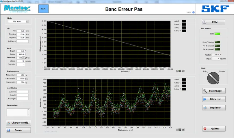Select the Auto label on mode knob
The image size is (234, 138).
point(205,71)
